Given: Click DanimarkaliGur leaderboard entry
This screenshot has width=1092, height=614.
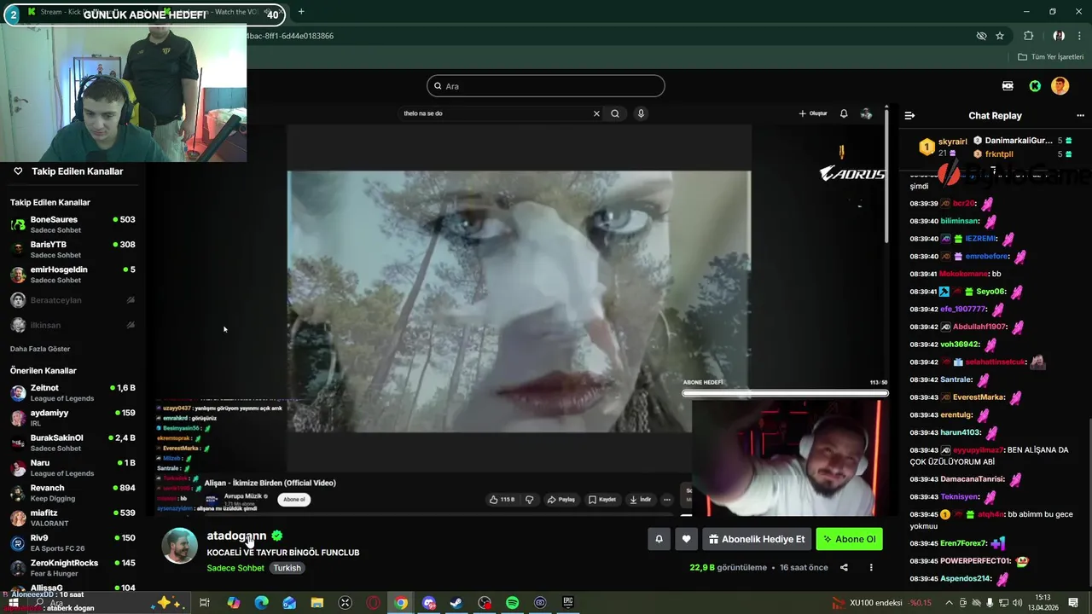Looking at the screenshot, I should [1020, 141].
